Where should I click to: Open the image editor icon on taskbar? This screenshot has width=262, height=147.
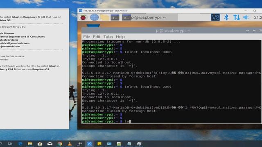pyautogui.click(x=119, y=144)
